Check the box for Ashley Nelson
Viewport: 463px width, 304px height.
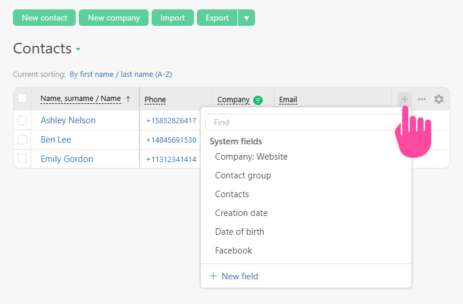22,120
